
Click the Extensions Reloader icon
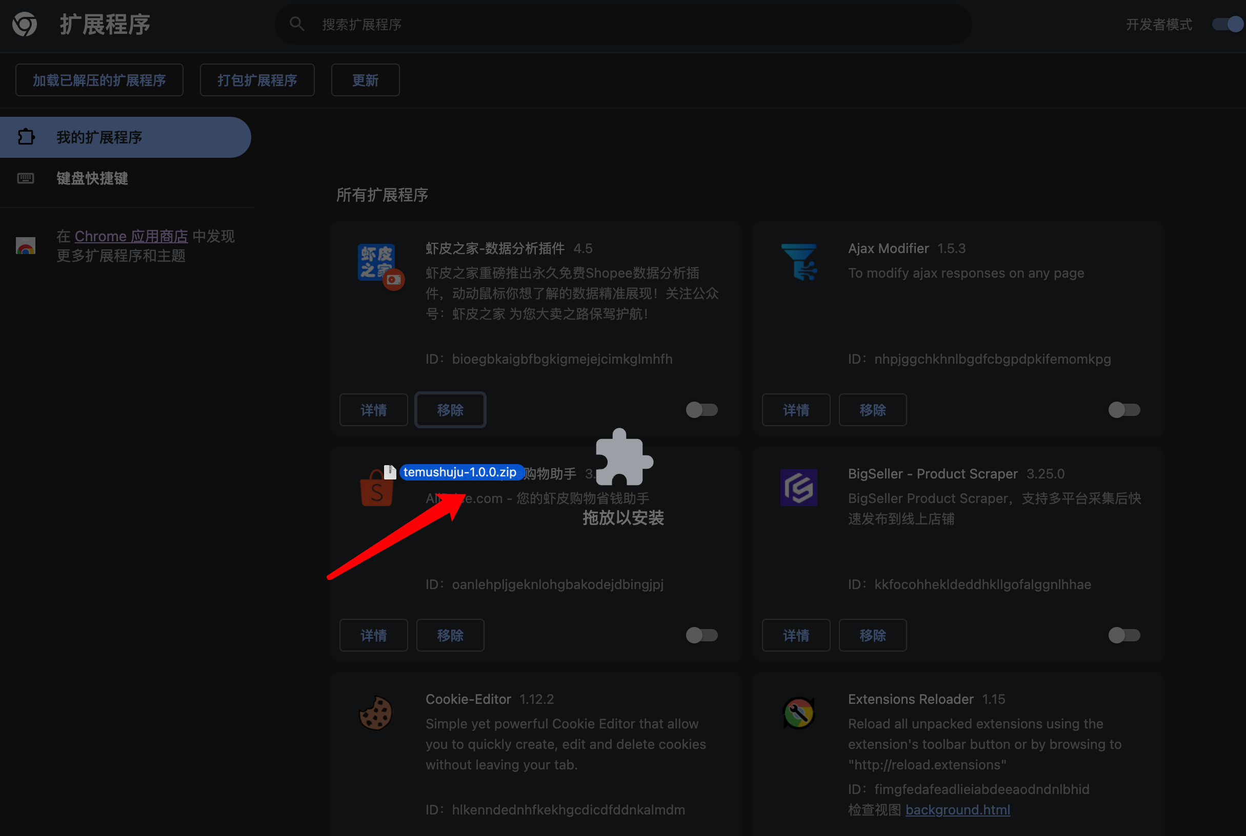[x=798, y=713]
